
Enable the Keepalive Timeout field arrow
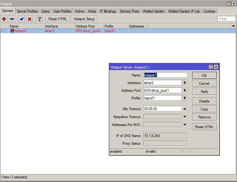point(185,117)
